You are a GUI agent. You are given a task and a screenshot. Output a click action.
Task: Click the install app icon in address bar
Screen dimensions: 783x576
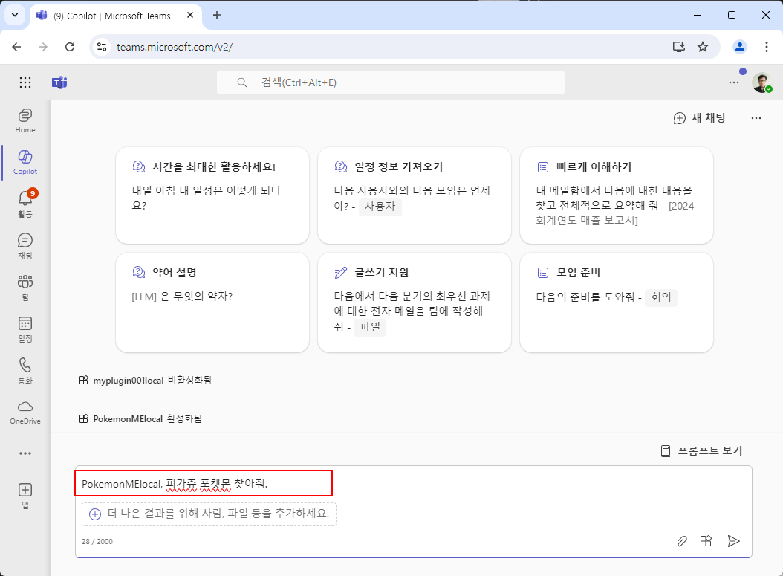point(679,47)
